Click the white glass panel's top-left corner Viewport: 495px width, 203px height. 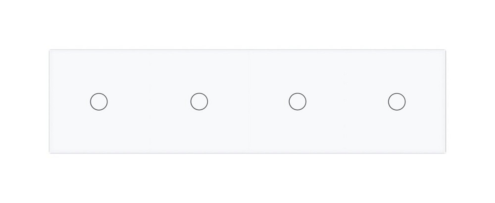pyautogui.click(x=51, y=51)
